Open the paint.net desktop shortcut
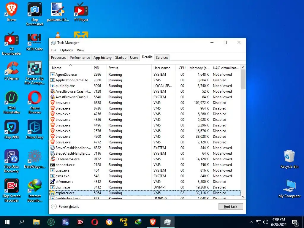Viewport: 304px width, 228px height. coord(58,12)
